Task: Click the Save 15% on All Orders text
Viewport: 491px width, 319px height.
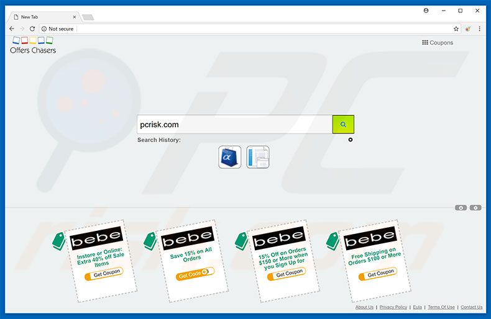Action: 191,254
